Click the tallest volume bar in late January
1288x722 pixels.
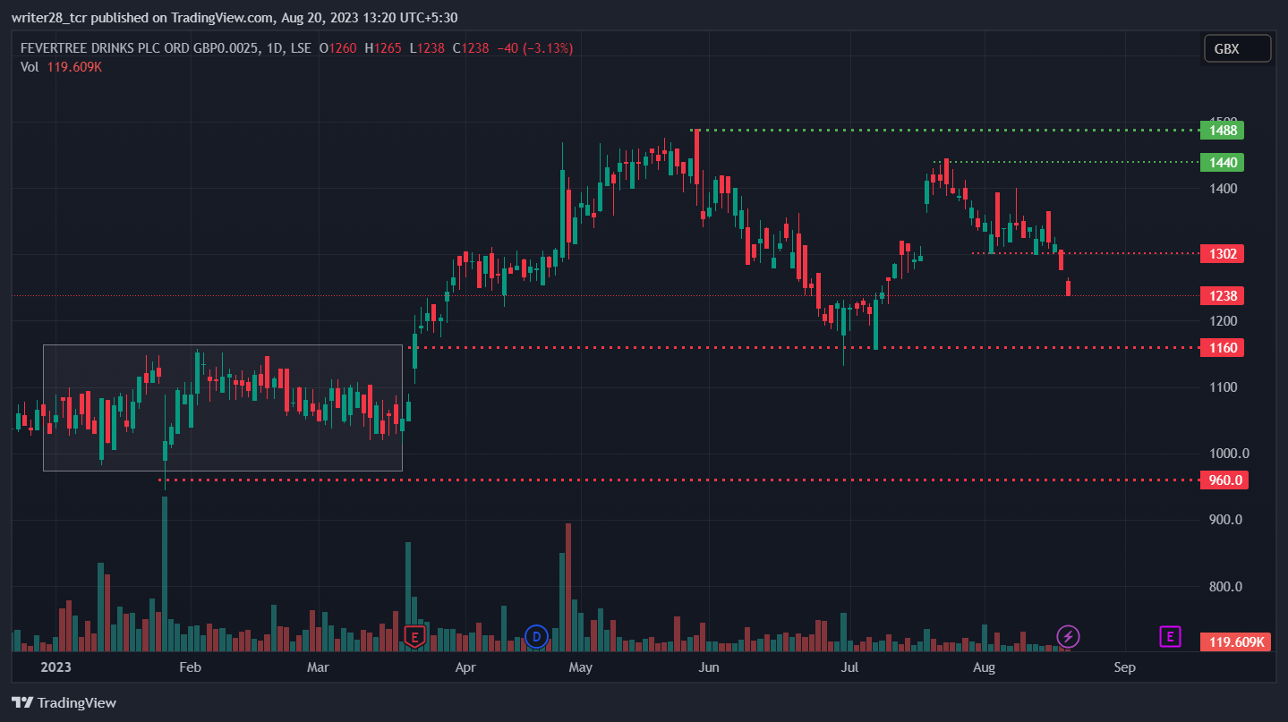click(x=165, y=573)
